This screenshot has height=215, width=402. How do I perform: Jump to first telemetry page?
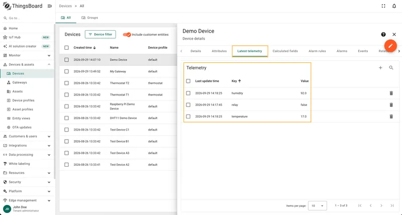[360, 205]
